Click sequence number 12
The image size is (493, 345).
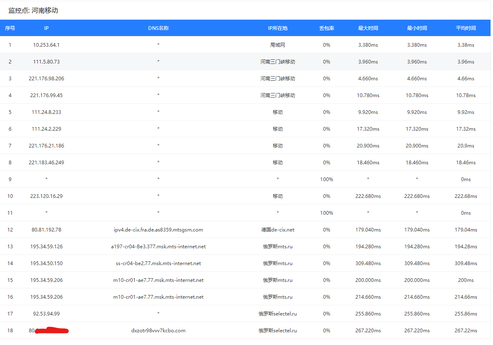[x=10, y=230]
